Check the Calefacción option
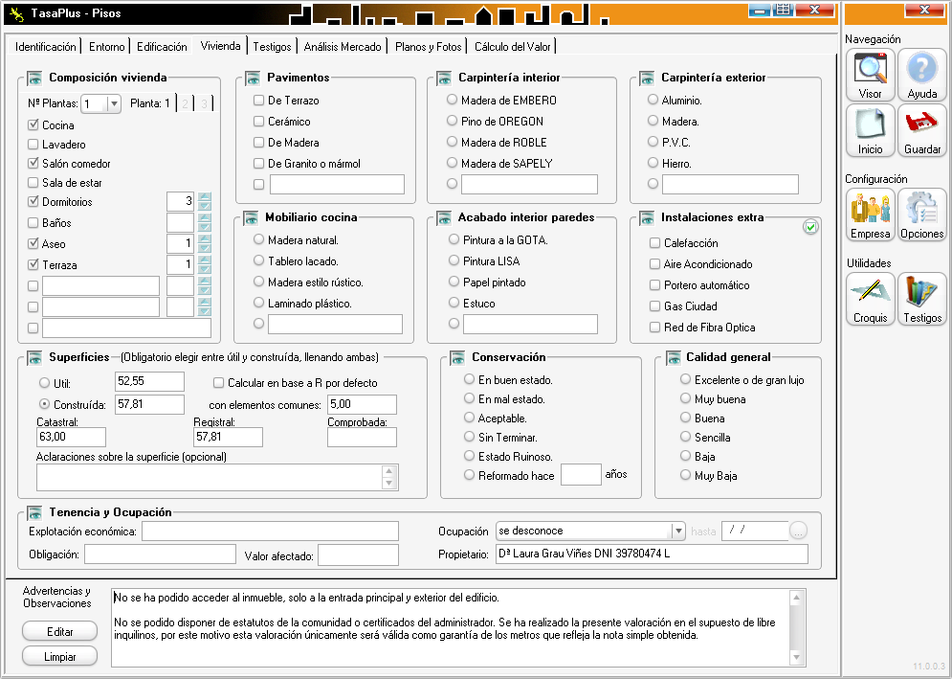 pos(655,243)
